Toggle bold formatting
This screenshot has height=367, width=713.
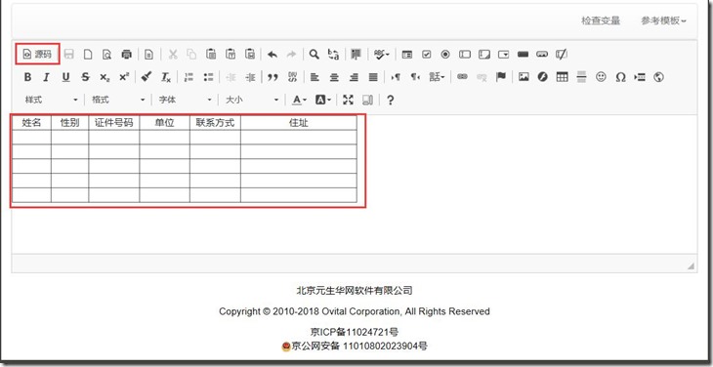pos(27,77)
